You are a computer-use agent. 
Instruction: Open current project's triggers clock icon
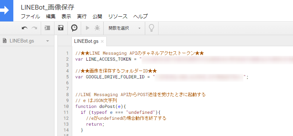(74, 28)
